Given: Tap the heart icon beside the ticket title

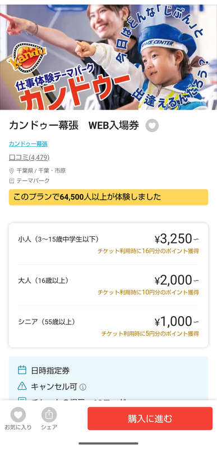Looking at the screenshot, I should [x=152, y=125].
